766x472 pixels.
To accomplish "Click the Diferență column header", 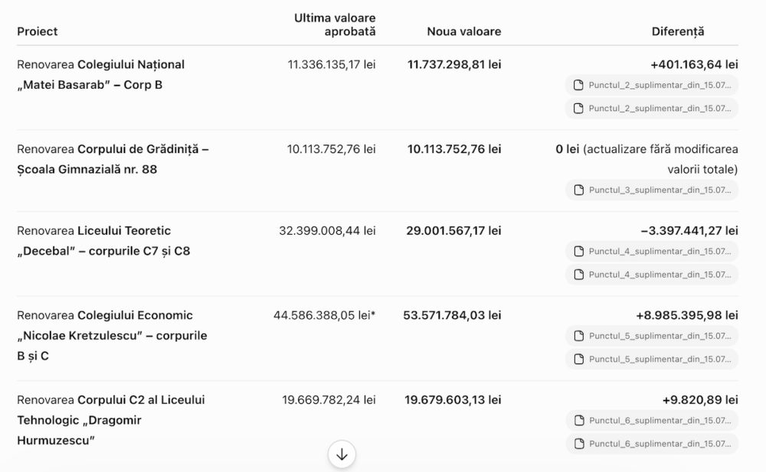I will (678, 31).
